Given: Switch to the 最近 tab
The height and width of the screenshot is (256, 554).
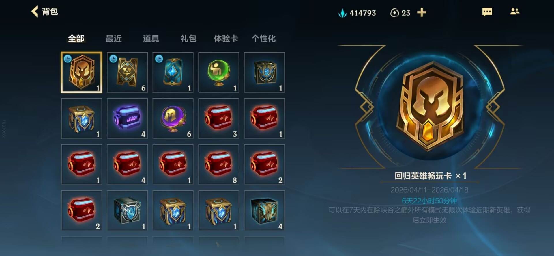Looking at the screenshot, I should pos(113,38).
